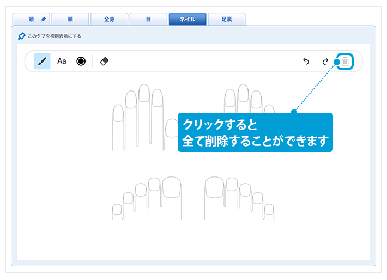Click the right hand's middle fingernail
This screenshot has width=387, height=280.
pyautogui.click(x=243, y=94)
